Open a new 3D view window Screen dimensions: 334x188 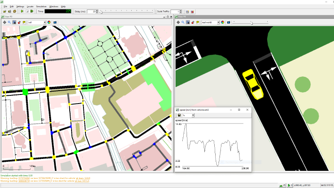pyautogui.click(x=192, y=12)
